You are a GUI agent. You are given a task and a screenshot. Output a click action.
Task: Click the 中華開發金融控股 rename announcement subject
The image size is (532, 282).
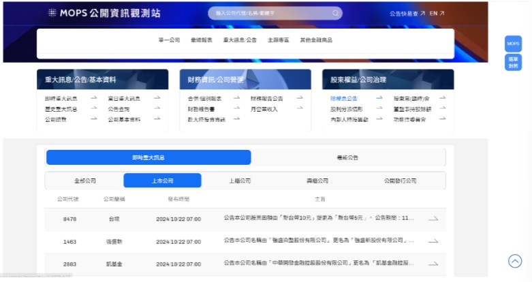coord(319,263)
